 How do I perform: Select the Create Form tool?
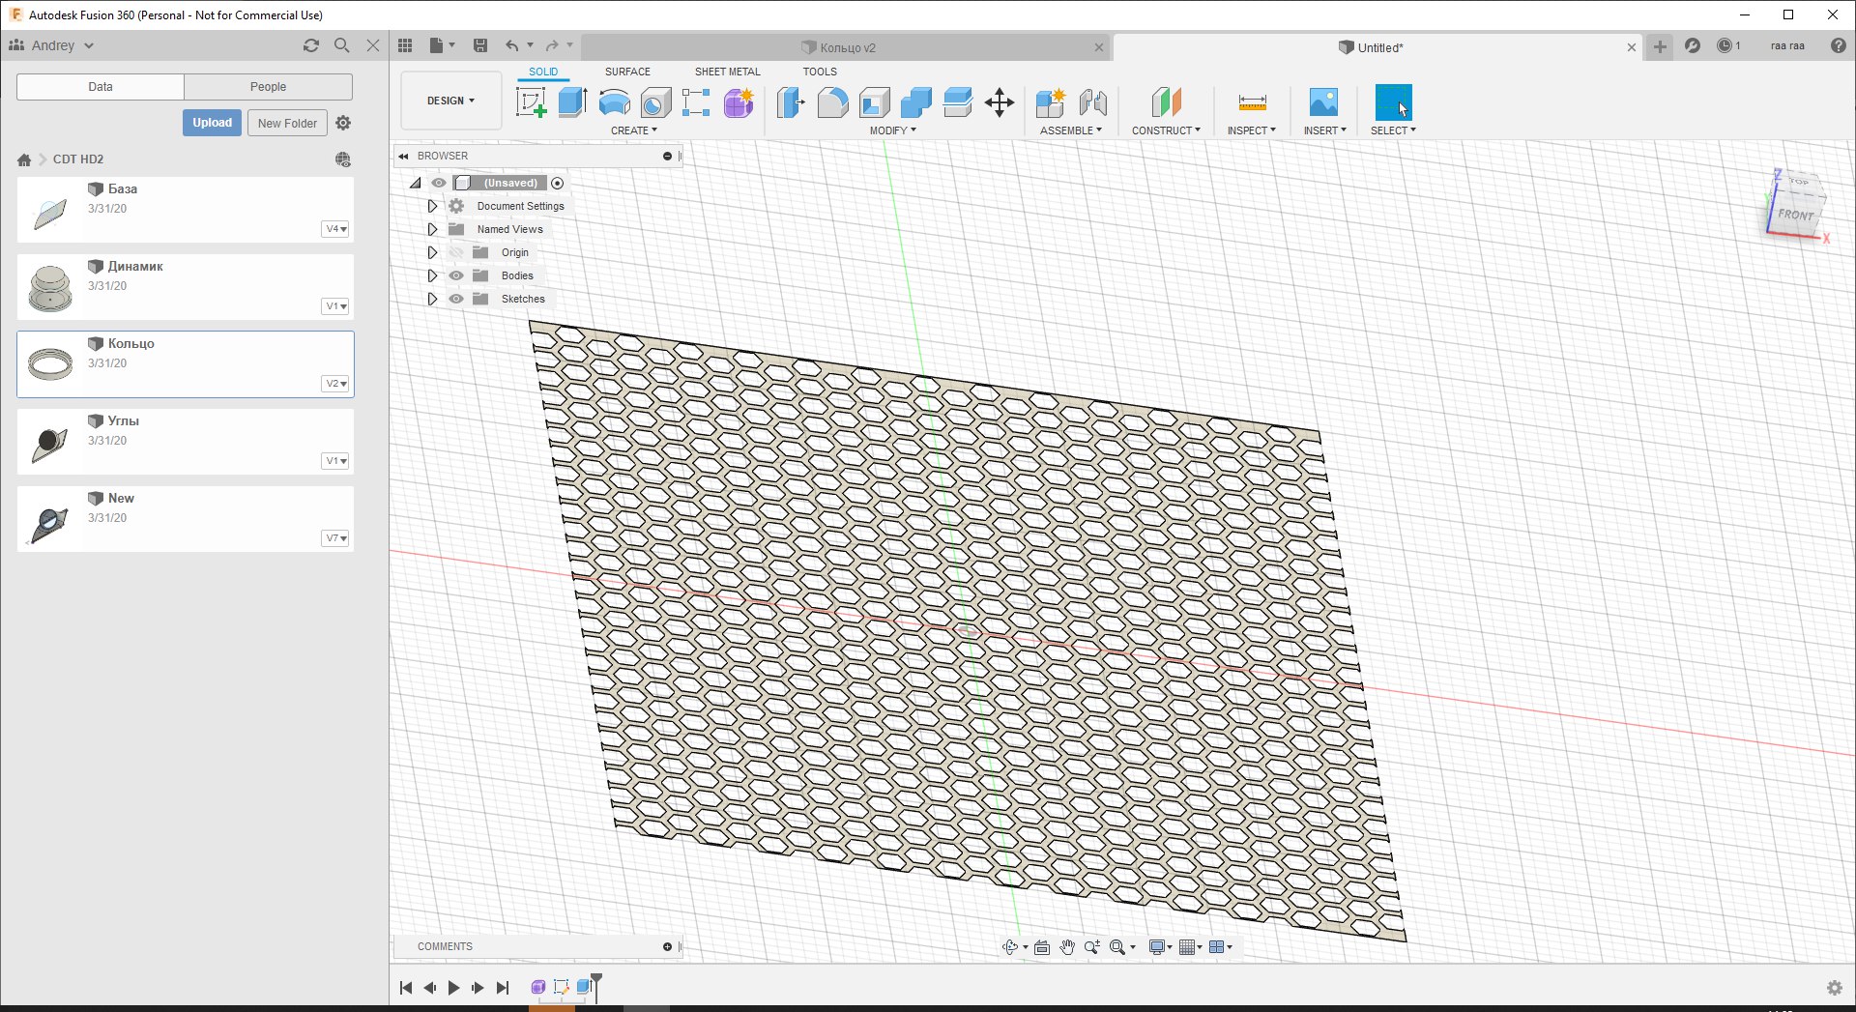point(739,102)
